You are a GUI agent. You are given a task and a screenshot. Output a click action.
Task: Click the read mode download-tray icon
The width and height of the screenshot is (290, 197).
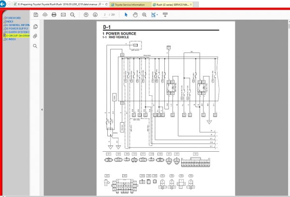click(165, 15)
